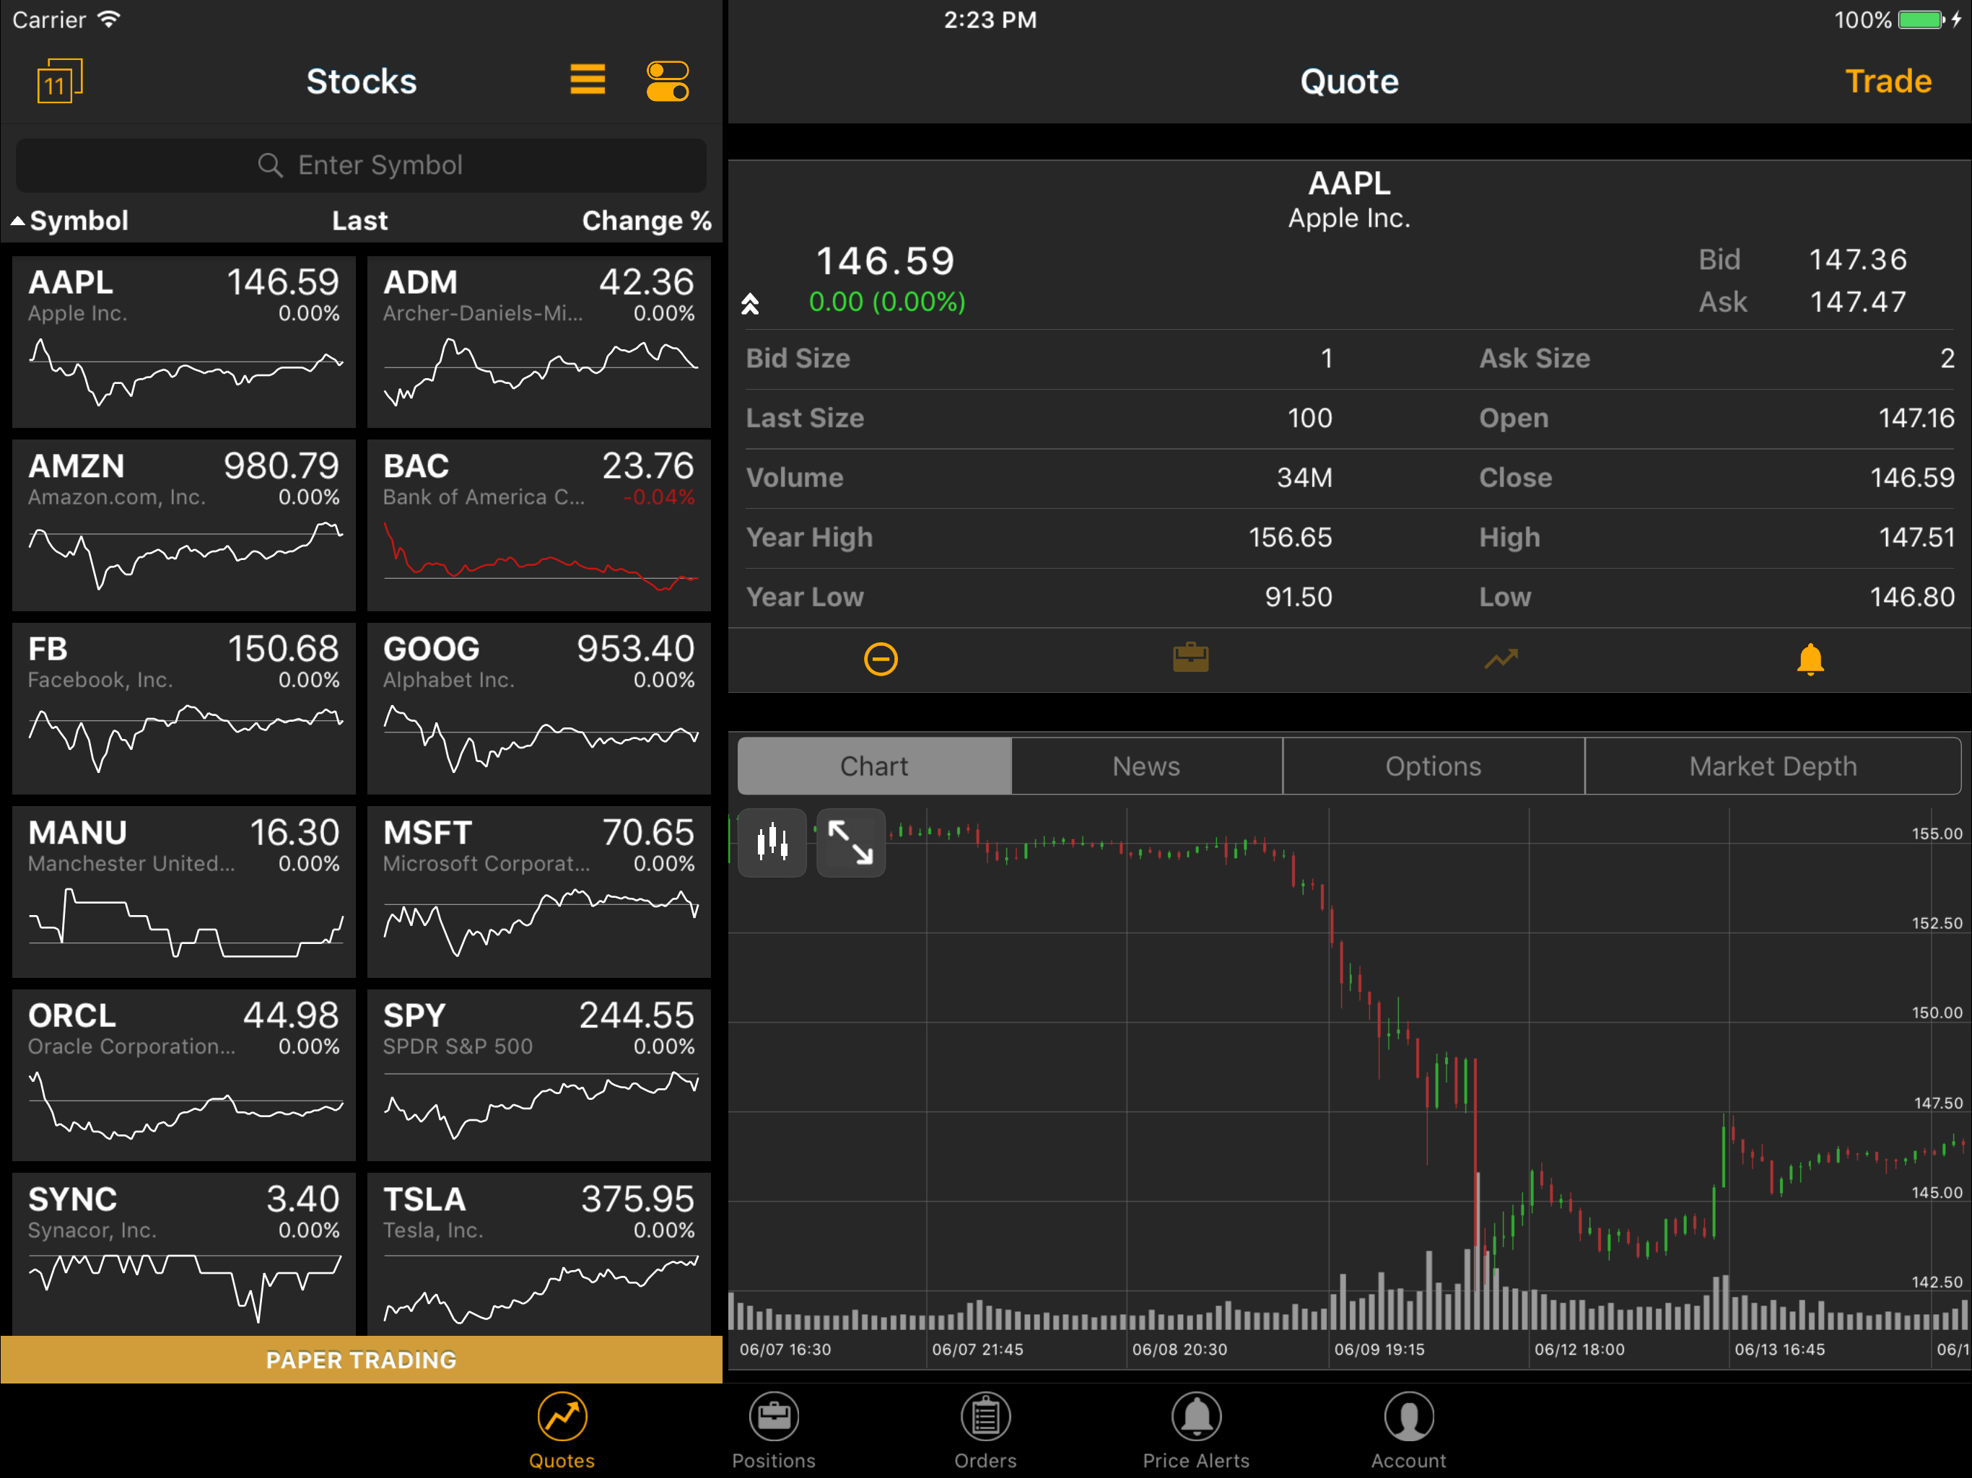Sort watchlist by Change %

tap(646, 220)
